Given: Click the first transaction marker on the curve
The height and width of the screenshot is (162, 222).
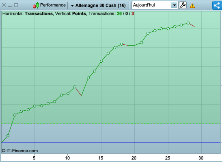Looking at the screenshot, I should coord(8,136).
